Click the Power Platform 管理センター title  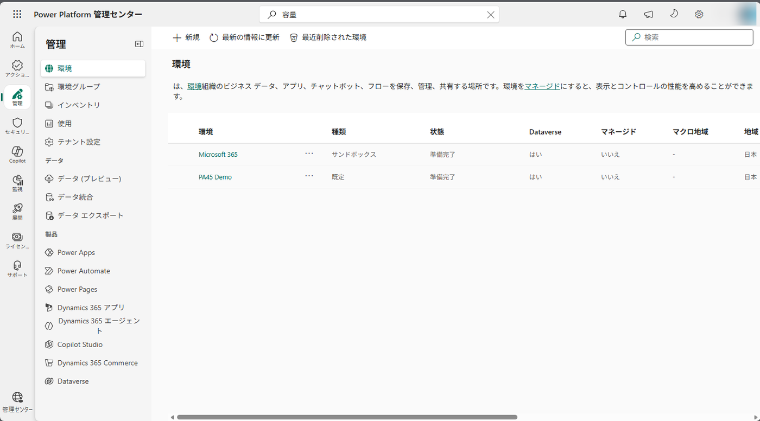pyautogui.click(x=88, y=15)
